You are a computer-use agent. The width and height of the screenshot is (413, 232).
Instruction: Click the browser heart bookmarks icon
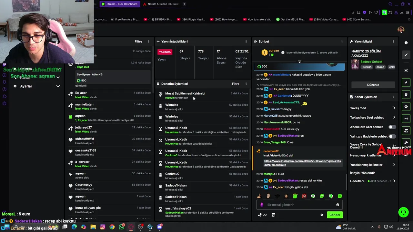tap(376, 13)
